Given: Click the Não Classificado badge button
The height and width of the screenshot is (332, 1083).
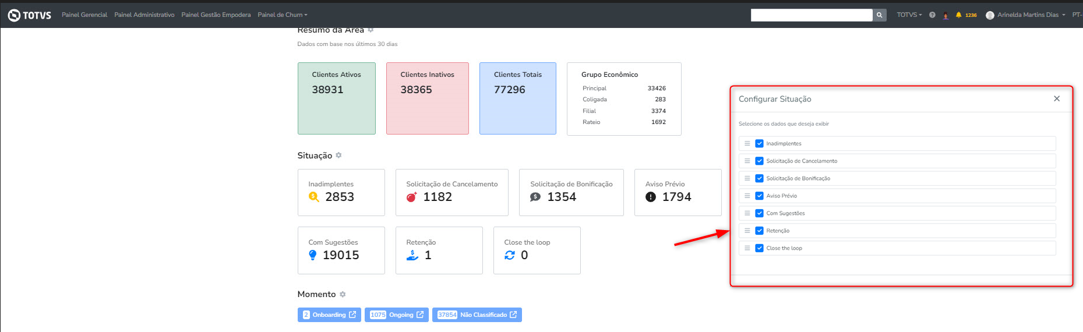Looking at the screenshot, I should click(477, 315).
